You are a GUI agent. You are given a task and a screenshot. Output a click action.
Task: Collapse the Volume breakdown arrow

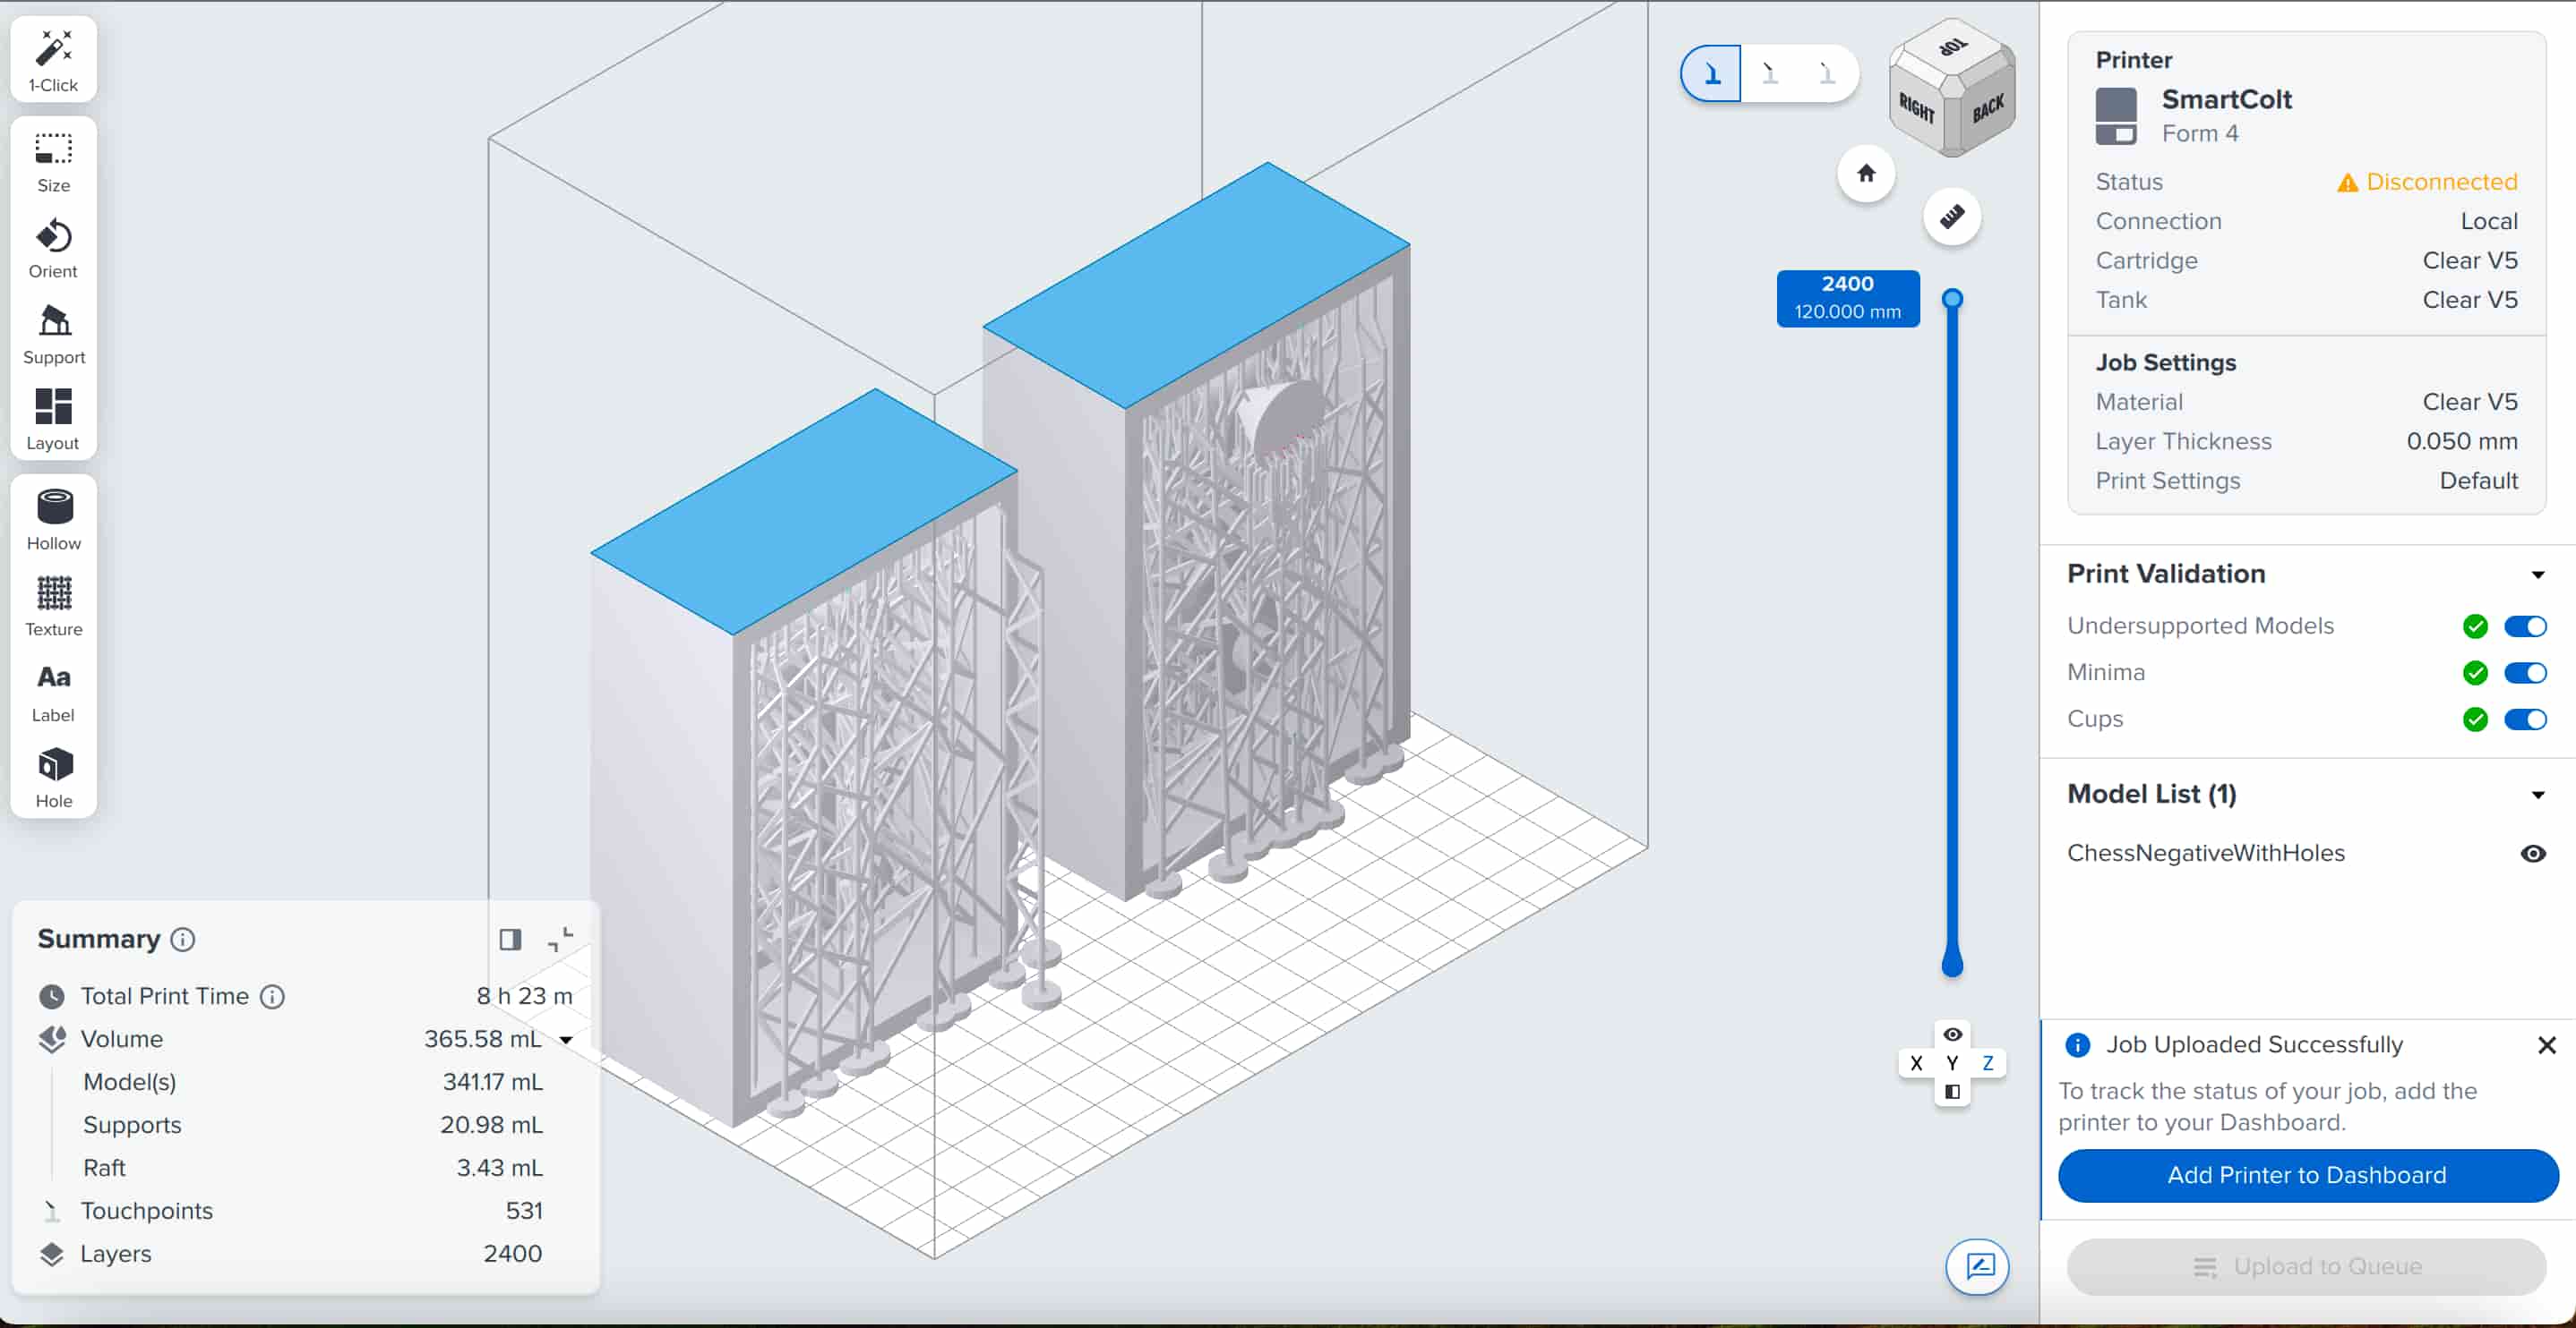click(566, 1040)
